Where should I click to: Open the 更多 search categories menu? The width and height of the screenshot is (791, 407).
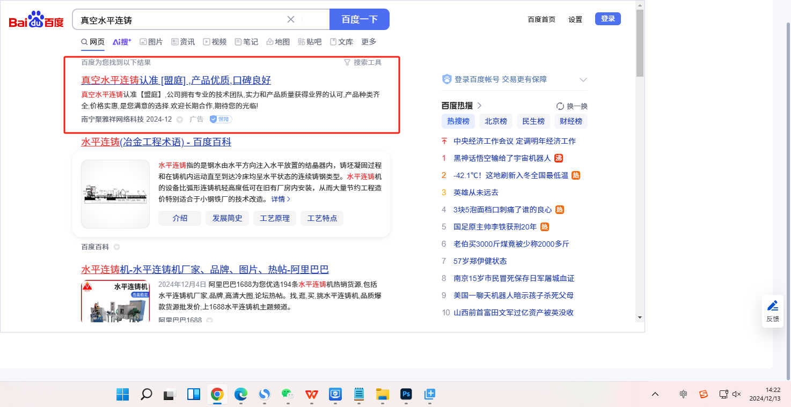tap(369, 42)
